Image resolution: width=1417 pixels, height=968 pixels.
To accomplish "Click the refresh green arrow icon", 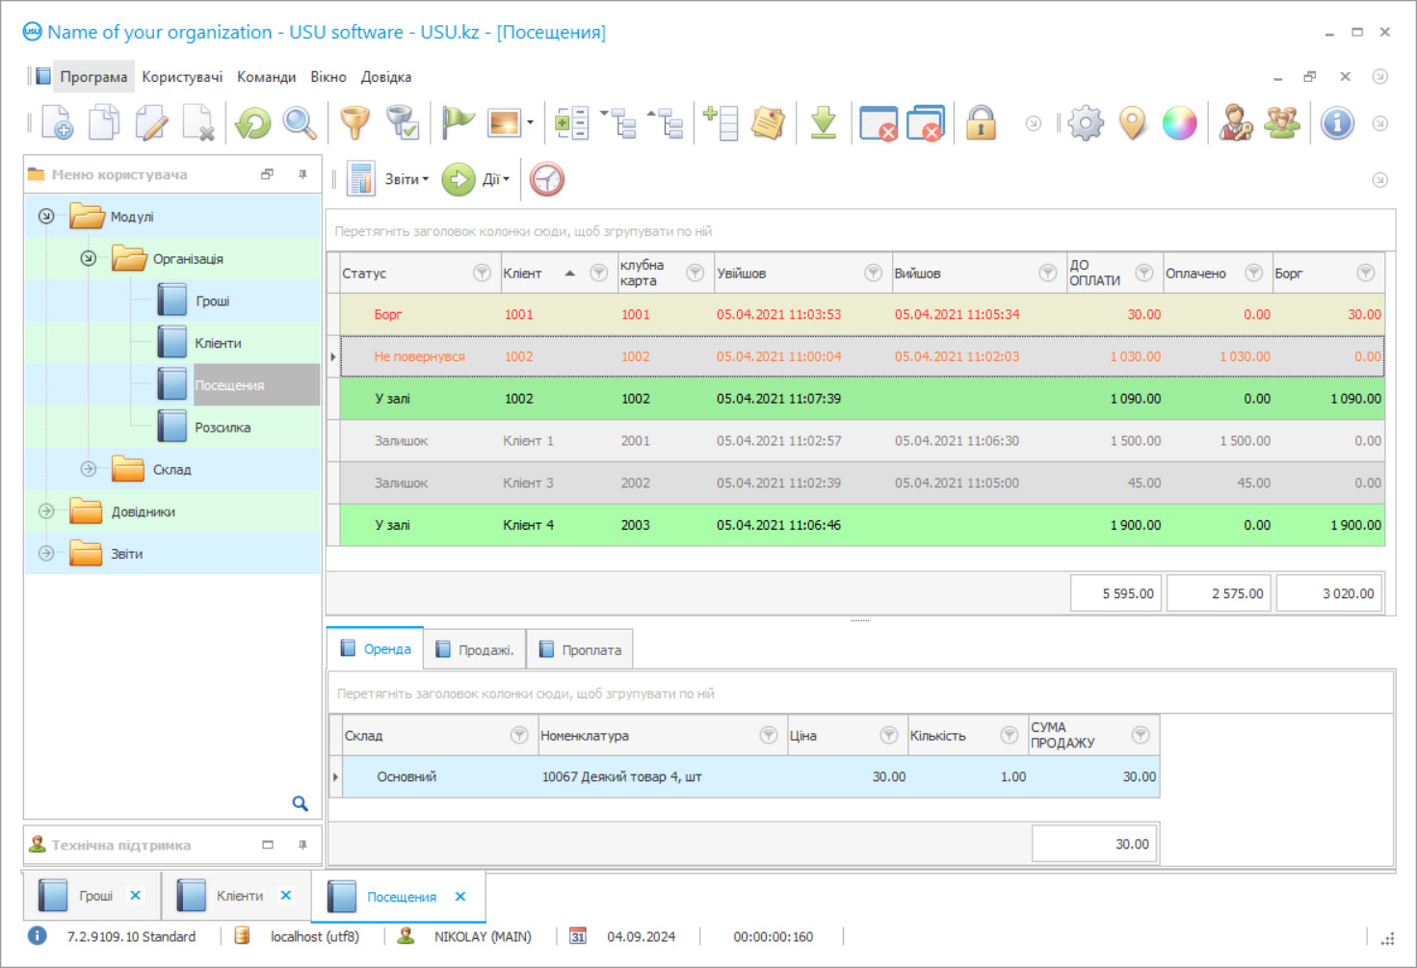I will point(253,123).
